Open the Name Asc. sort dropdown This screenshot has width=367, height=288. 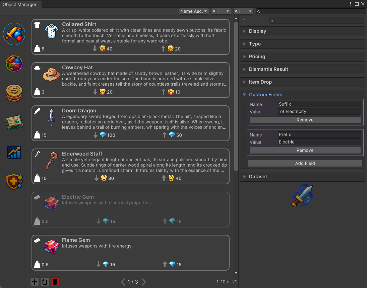194,11
